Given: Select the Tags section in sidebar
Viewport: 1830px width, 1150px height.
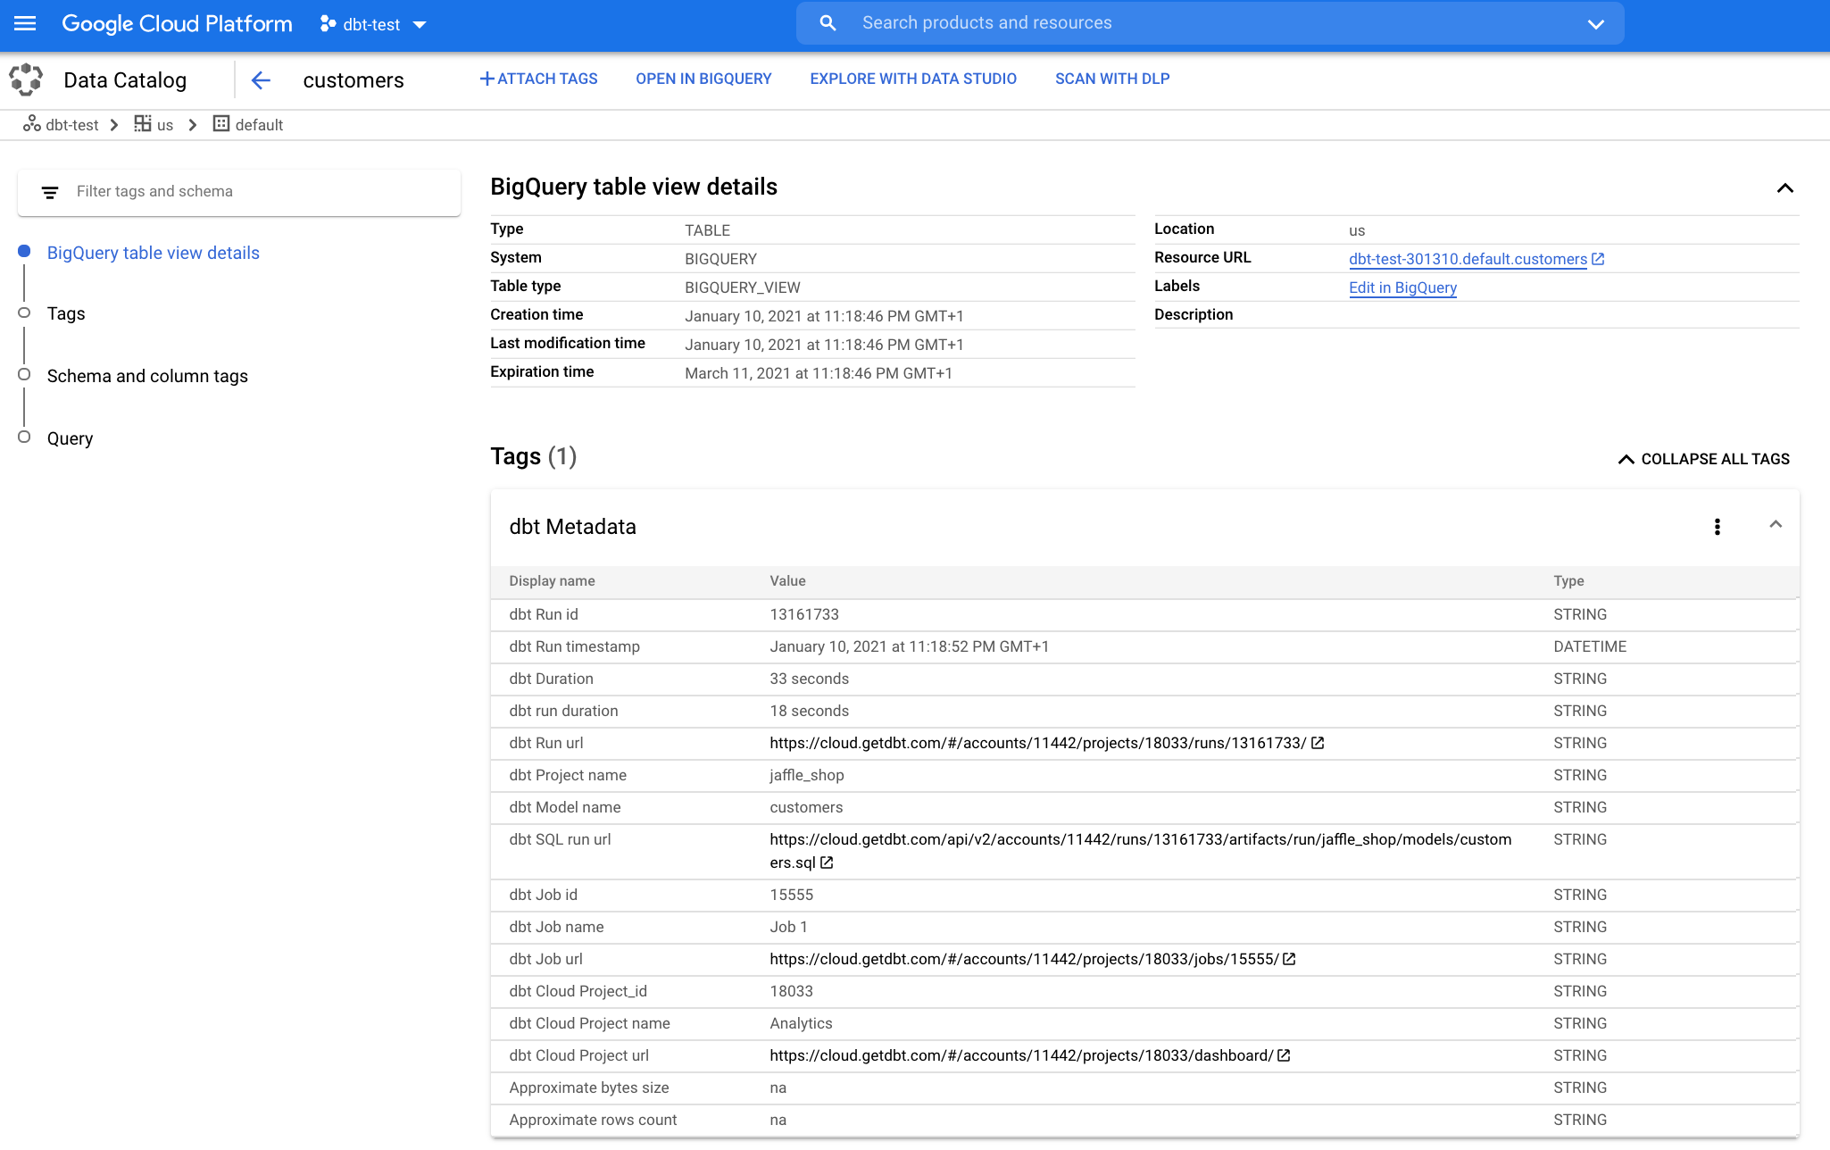Looking at the screenshot, I should pyautogui.click(x=66, y=313).
